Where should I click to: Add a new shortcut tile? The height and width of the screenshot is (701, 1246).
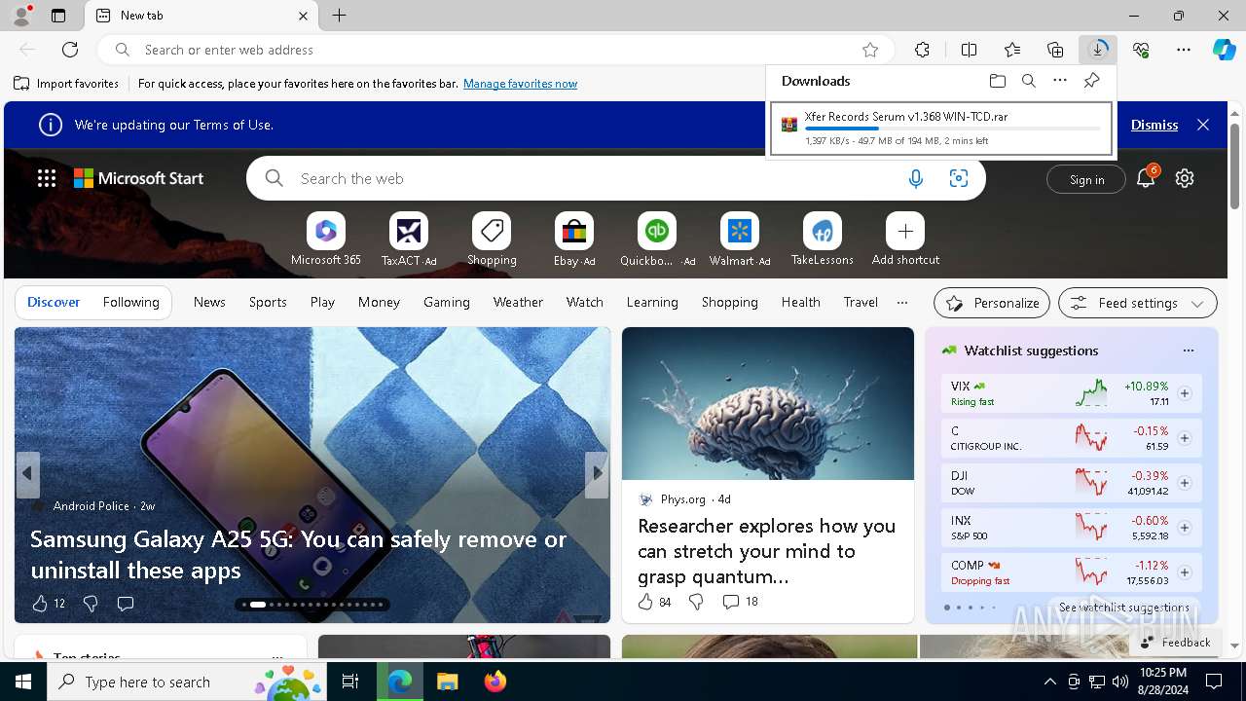click(905, 240)
